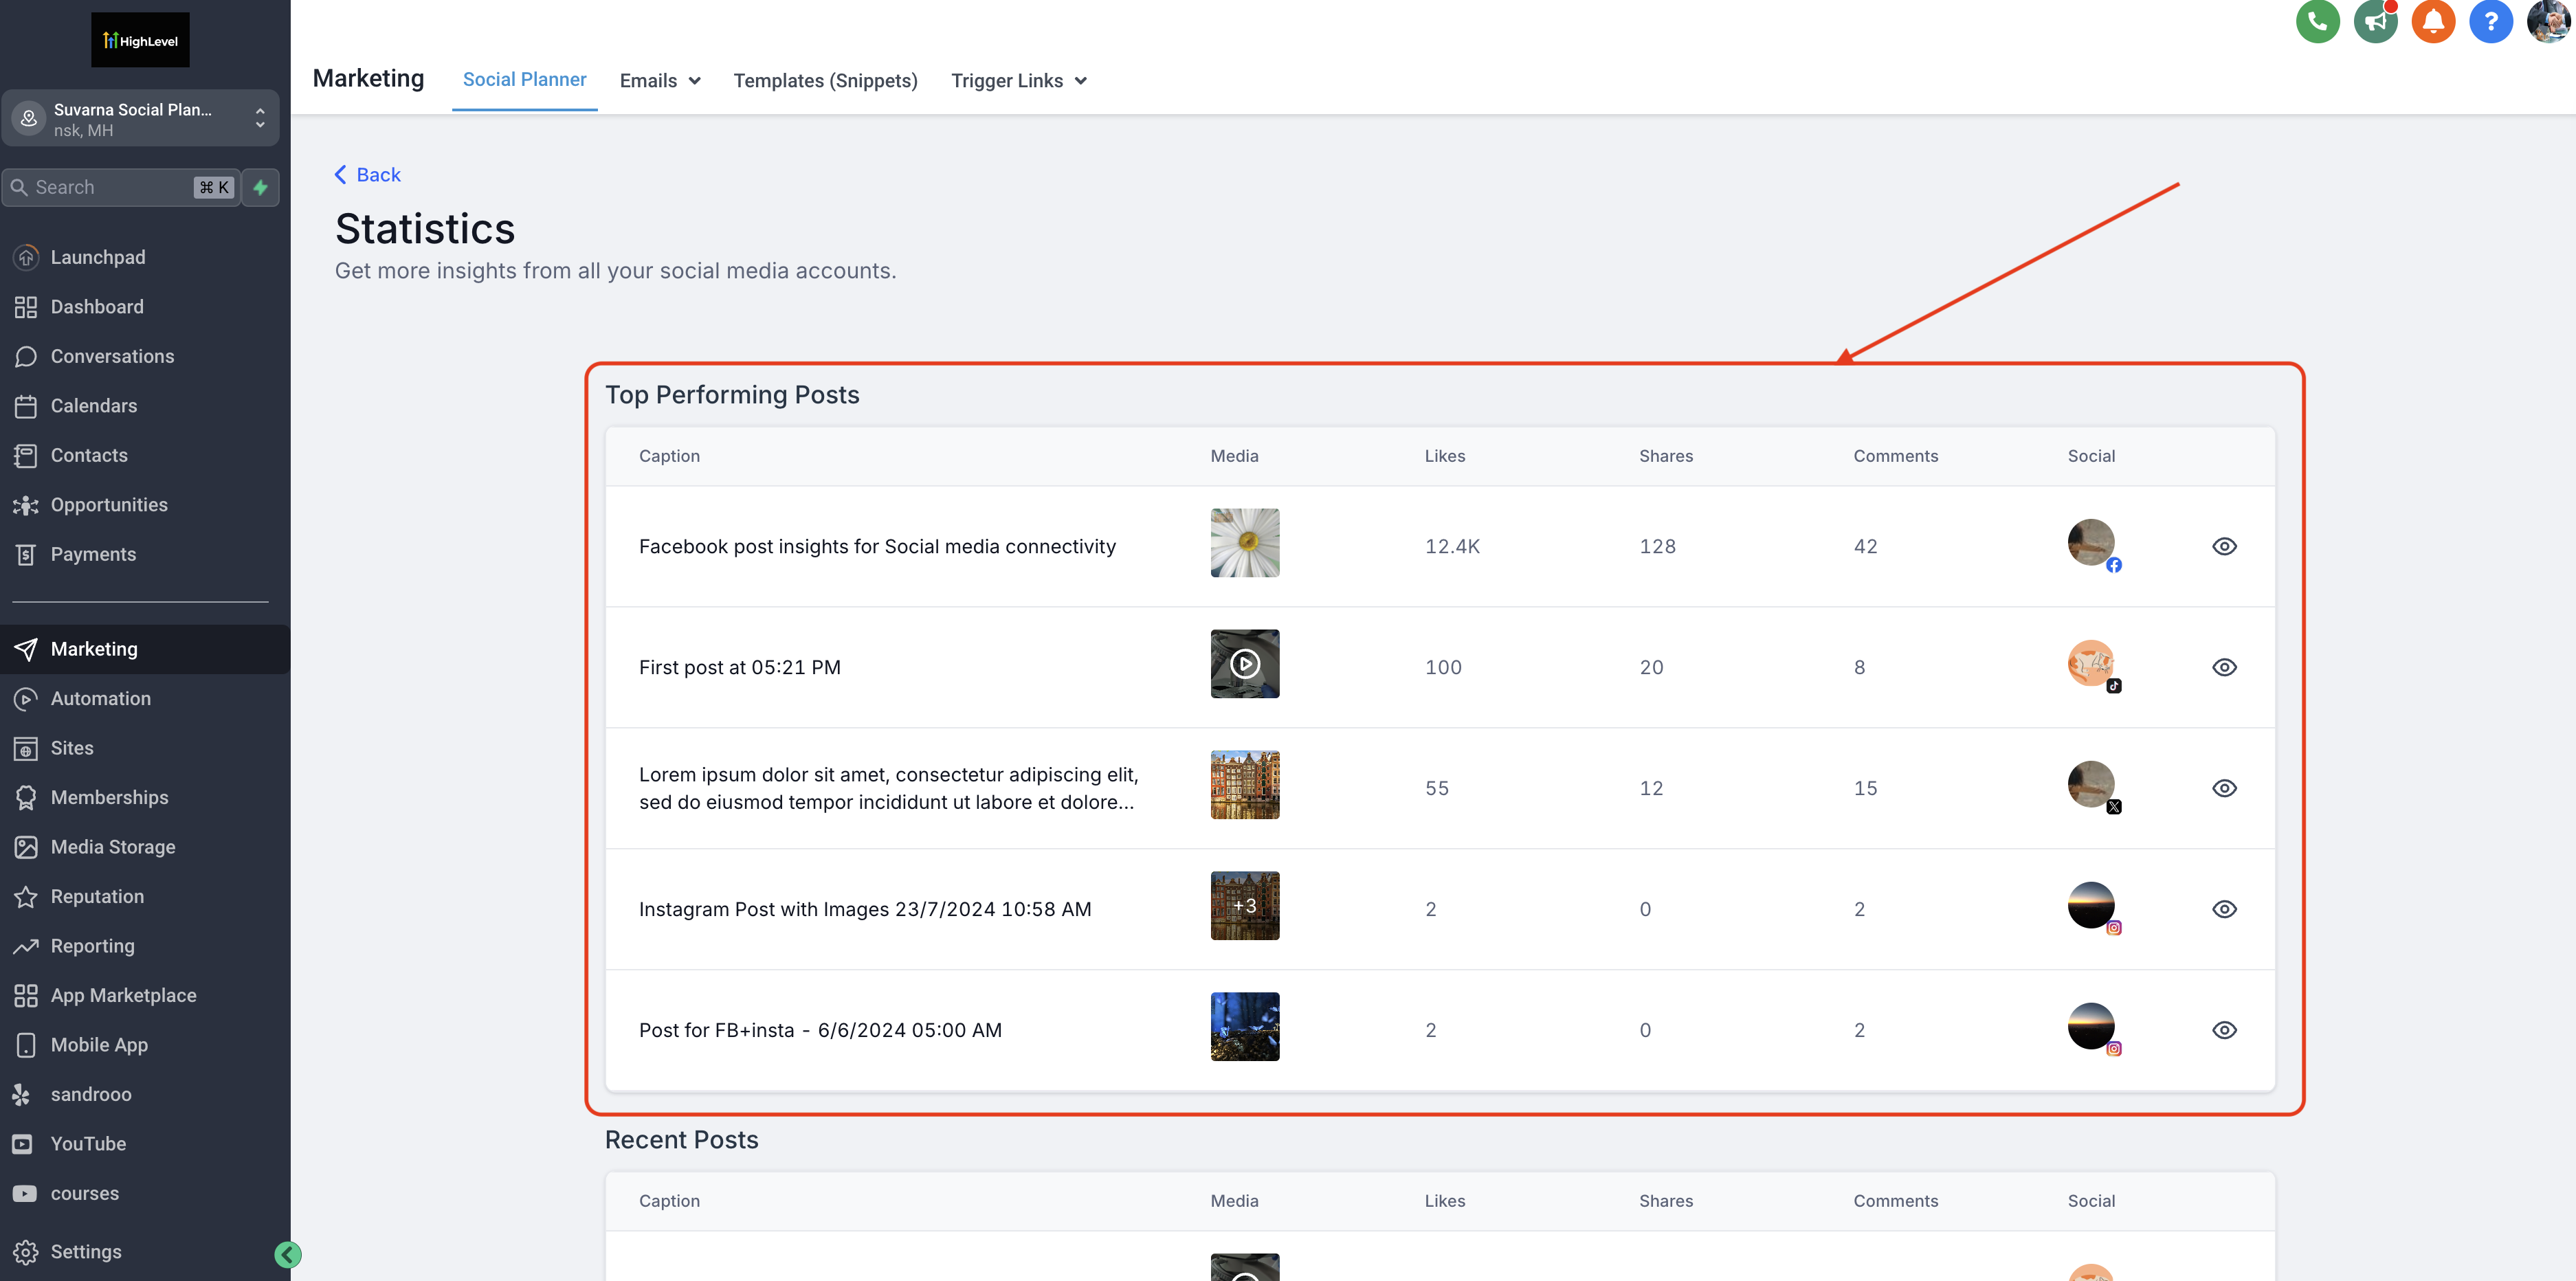Click the 128 shares value
Screen dimensions: 2576x1281
[1657, 547]
